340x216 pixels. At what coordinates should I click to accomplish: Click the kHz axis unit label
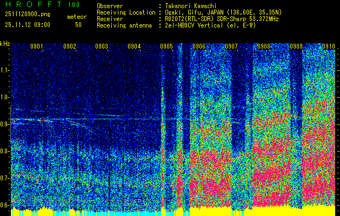5,44
